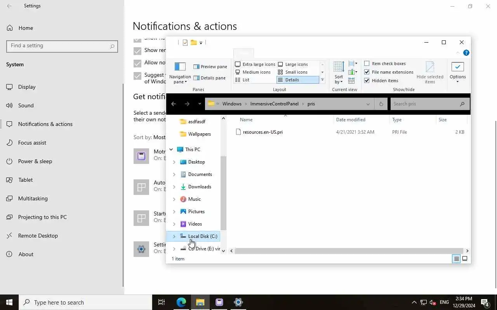Click the navigation pane vertical scrollbar
This screenshot has width=497, height=310.
pyautogui.click(x=223, y=193)
